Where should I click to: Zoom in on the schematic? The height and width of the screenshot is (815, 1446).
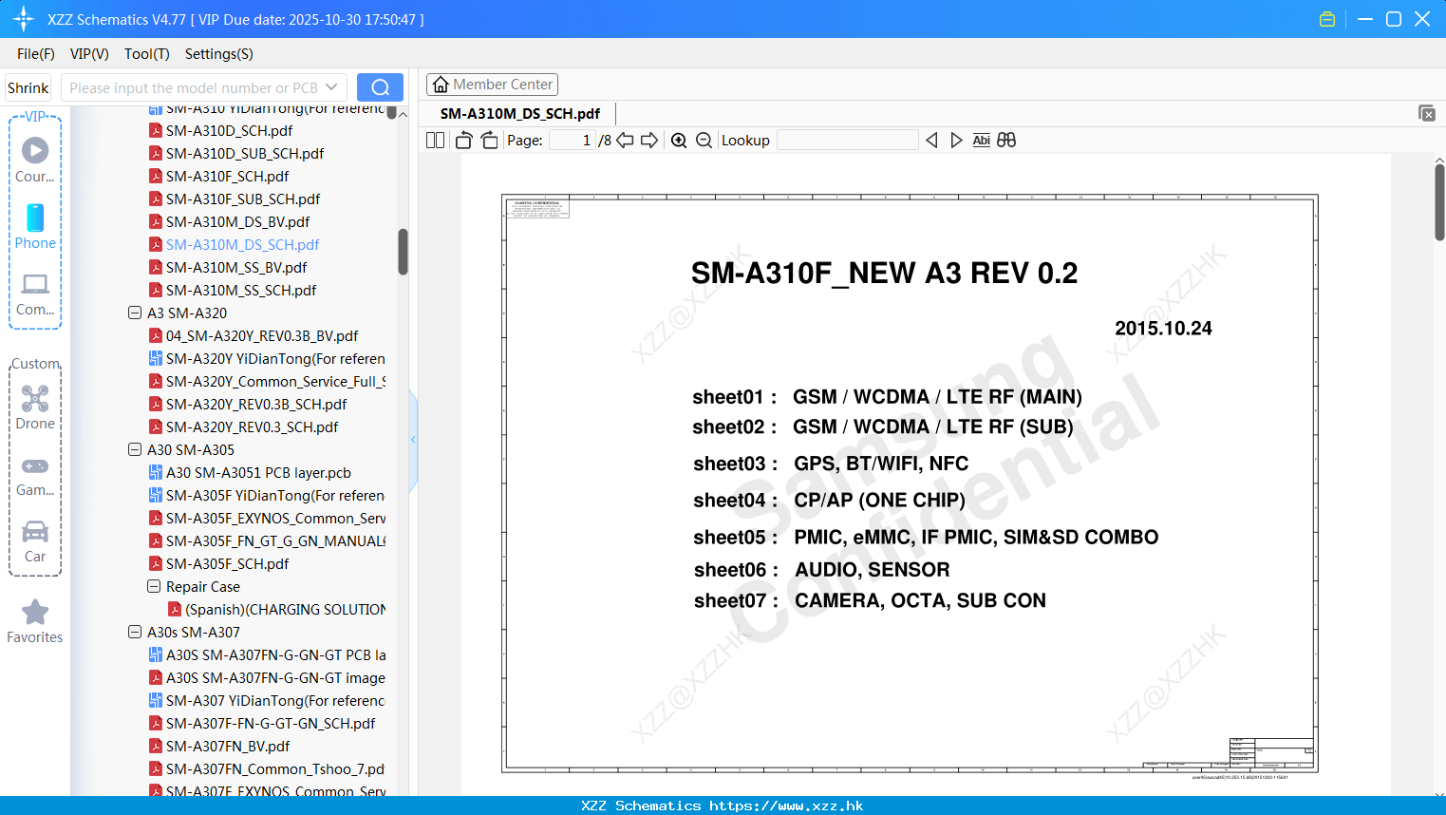coord(679,141)
